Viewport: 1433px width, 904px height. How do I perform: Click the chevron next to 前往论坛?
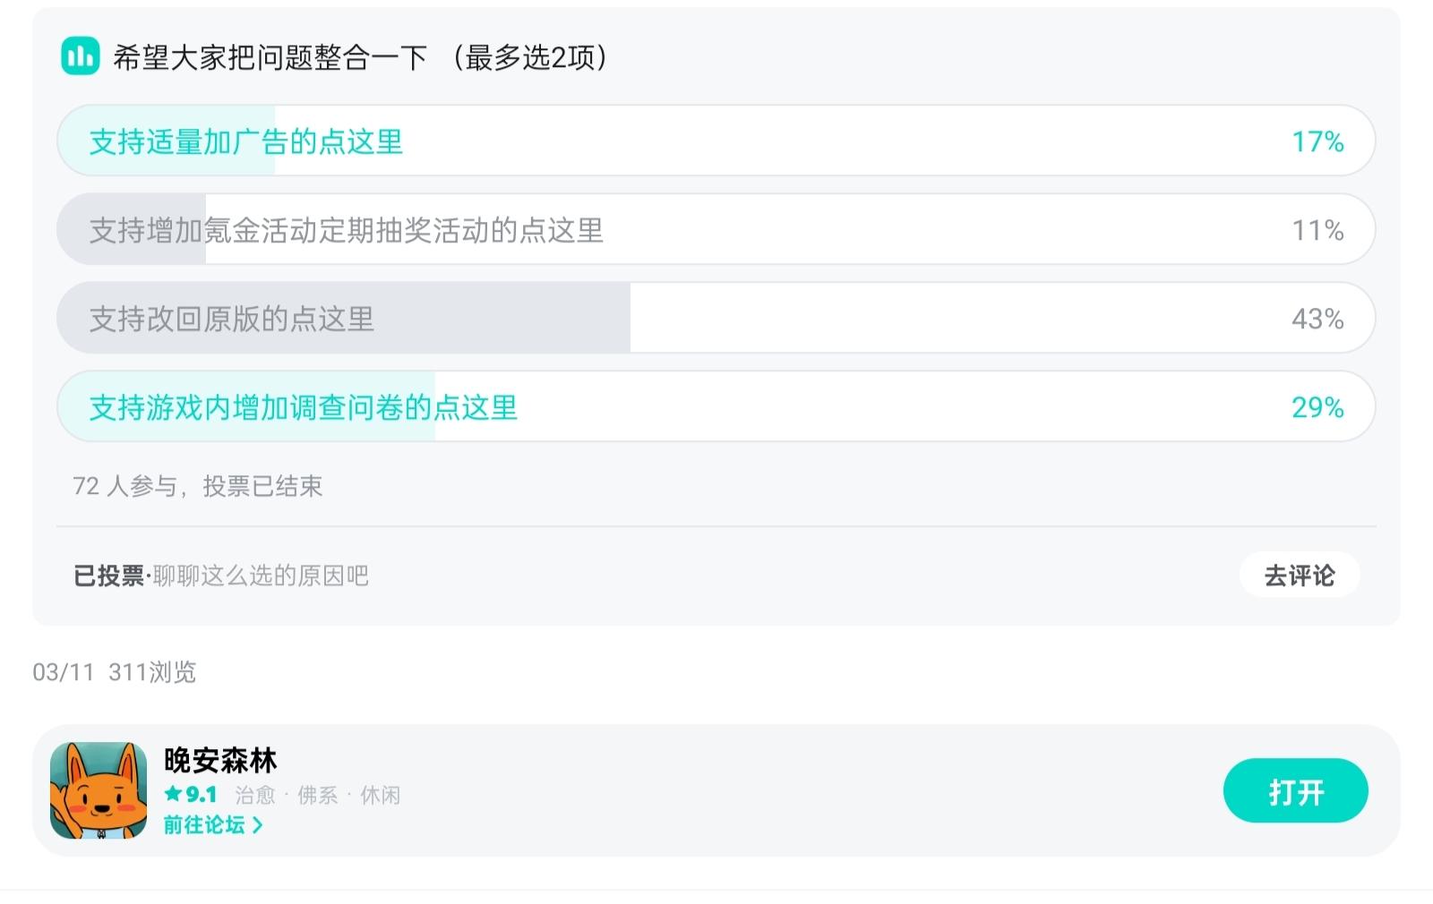coord(258,825)
